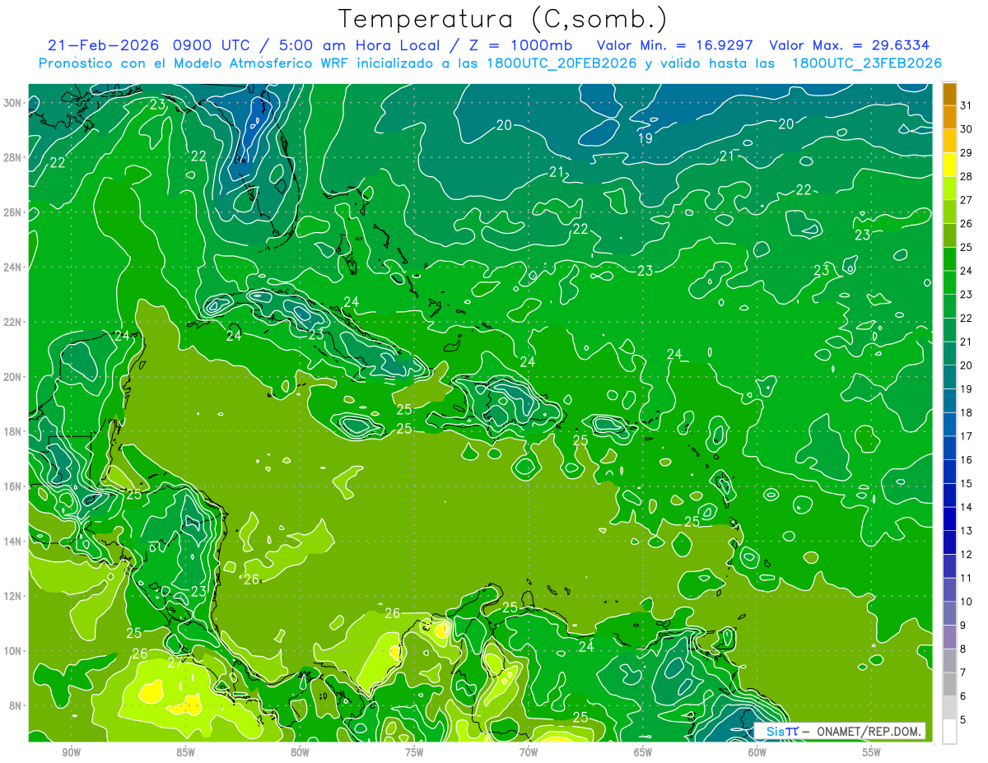
Task: Click the '75W' longitude axis label
Action: (414, 752)
